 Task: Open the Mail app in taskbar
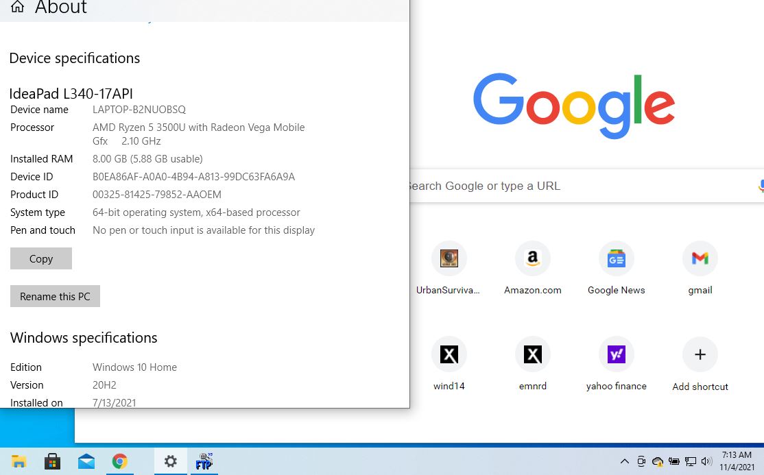click(x=86, y=461)
